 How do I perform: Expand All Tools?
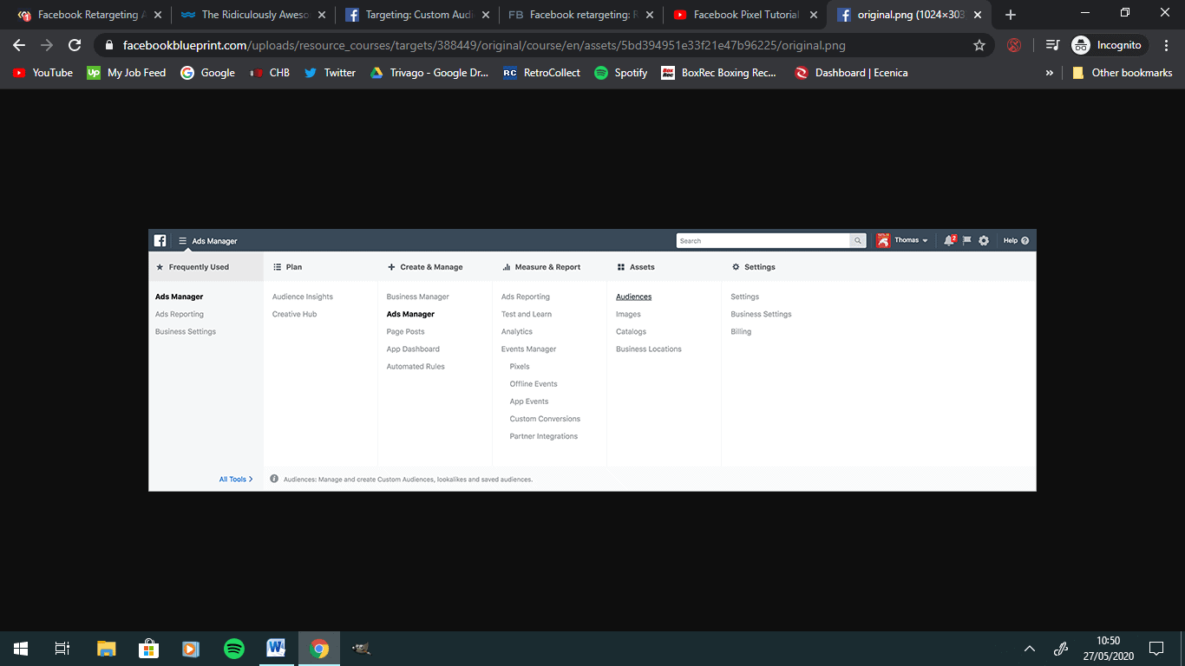pyautogui.click(x=236, y=479)
